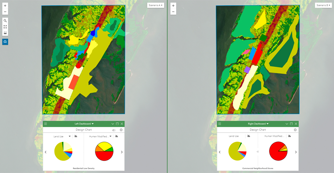Open Right Dashboard Design Chart settings gear
Viewport: 334px width, 173px height.
(x=295, y=130)
